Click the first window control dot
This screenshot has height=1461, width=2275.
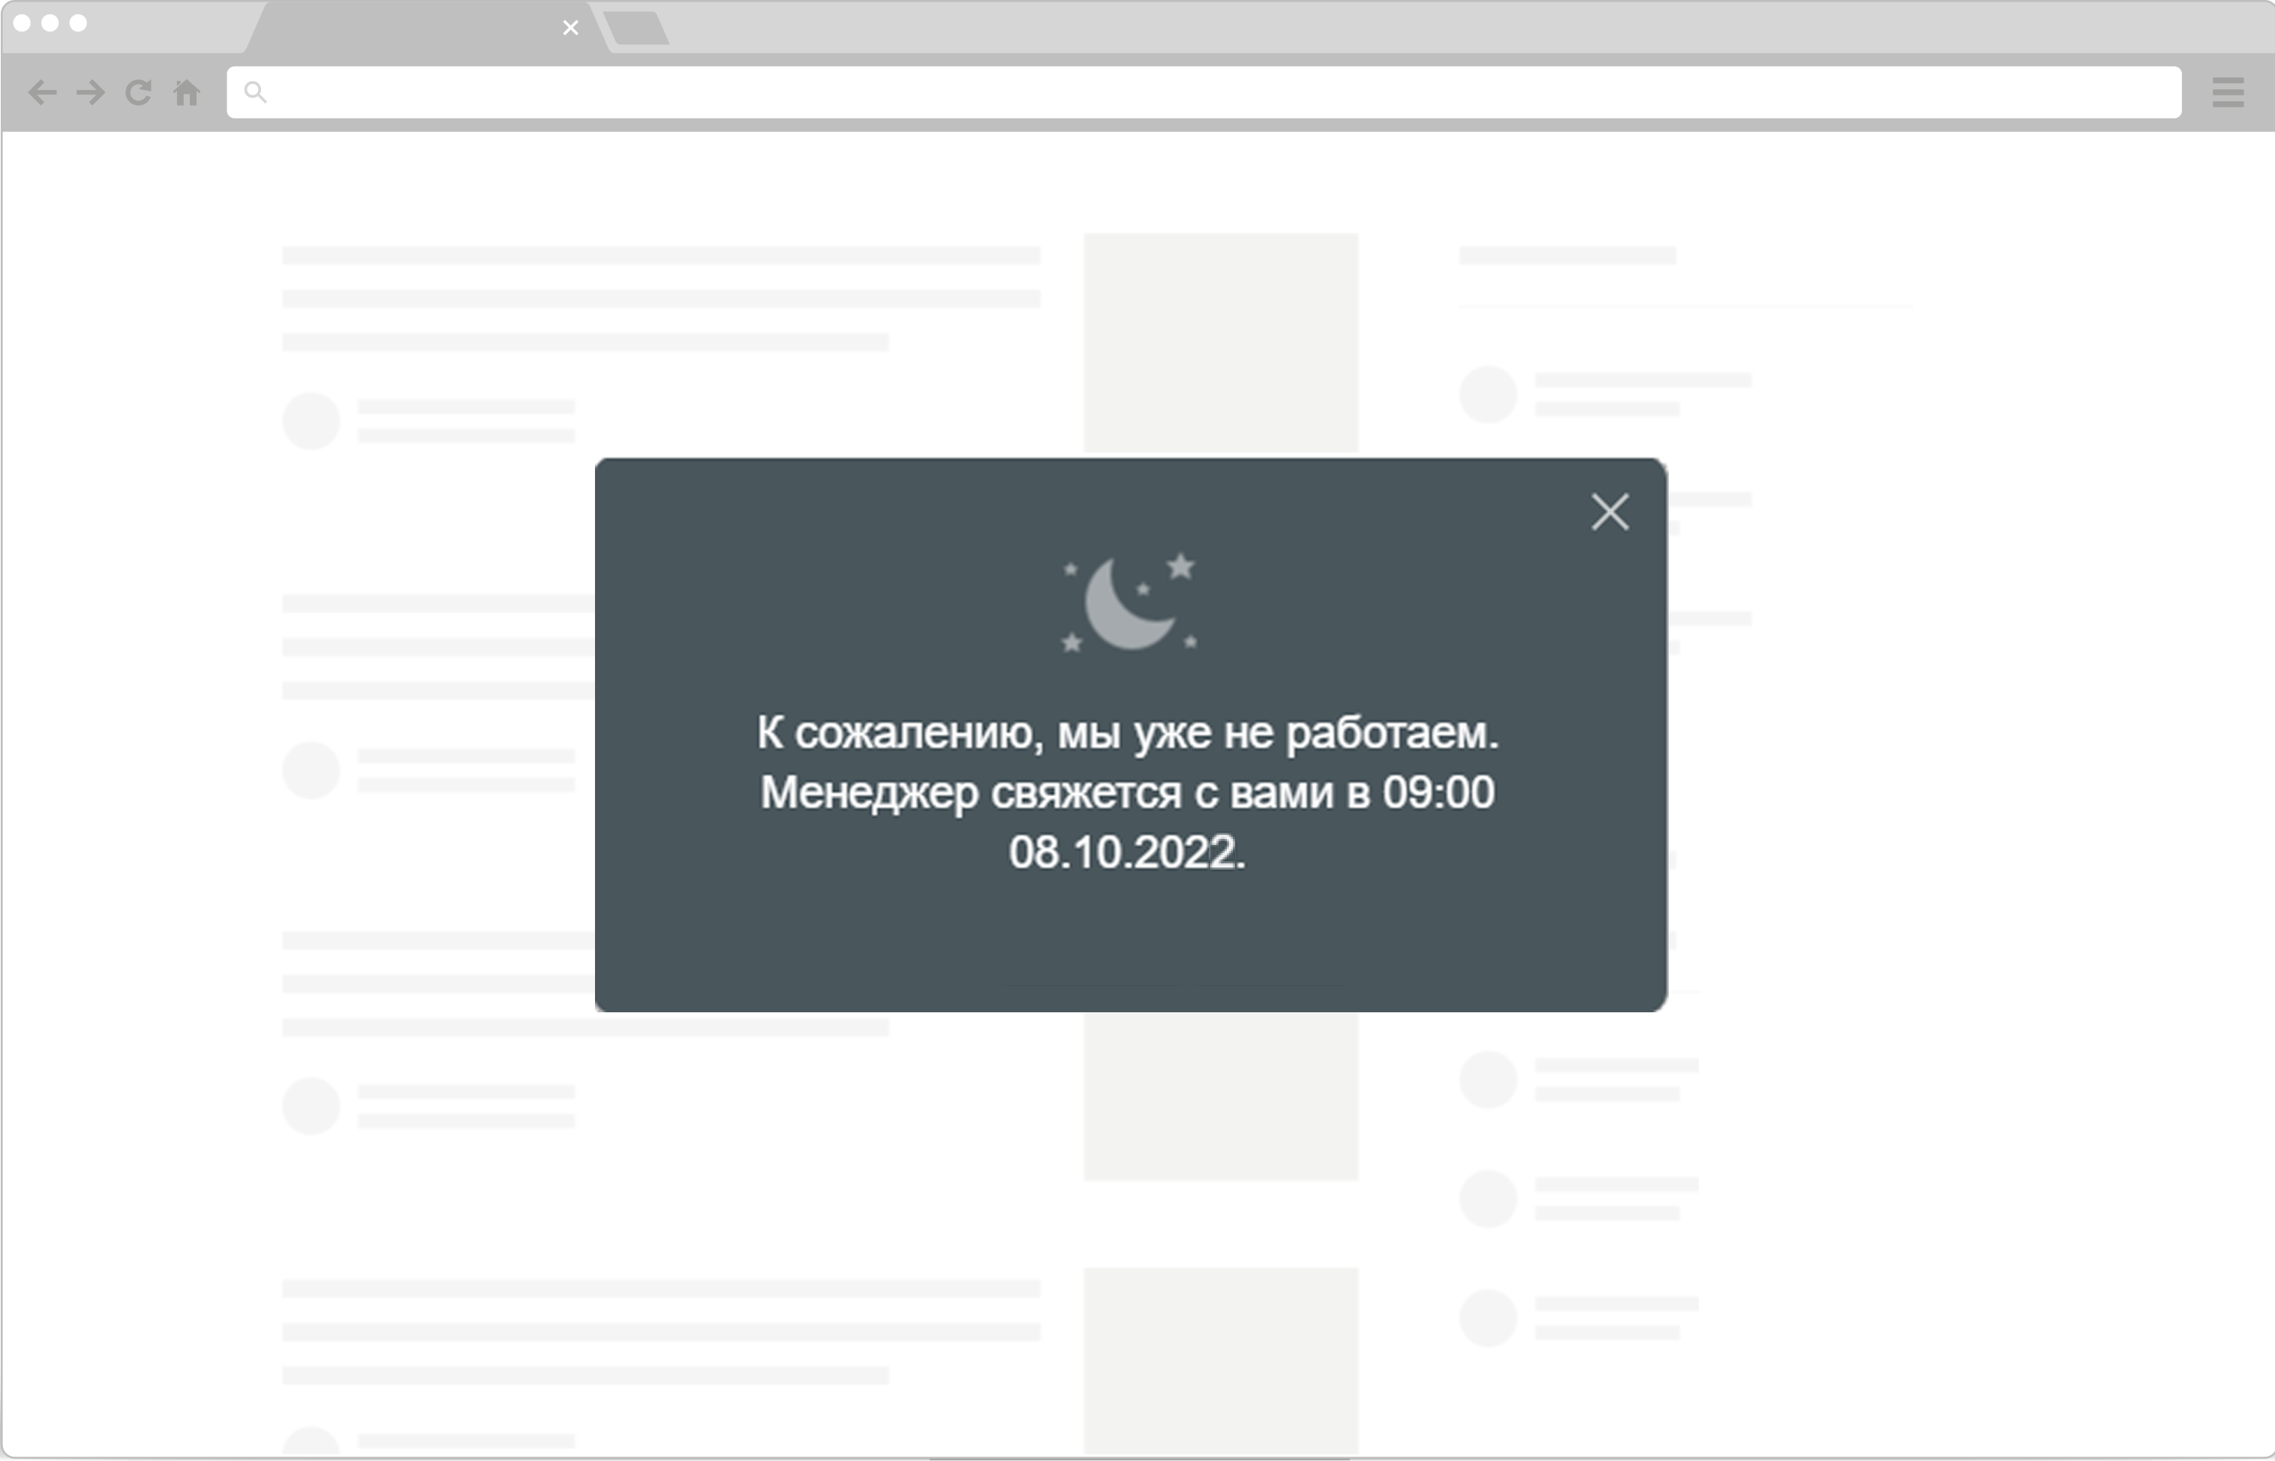pos(22,22)
